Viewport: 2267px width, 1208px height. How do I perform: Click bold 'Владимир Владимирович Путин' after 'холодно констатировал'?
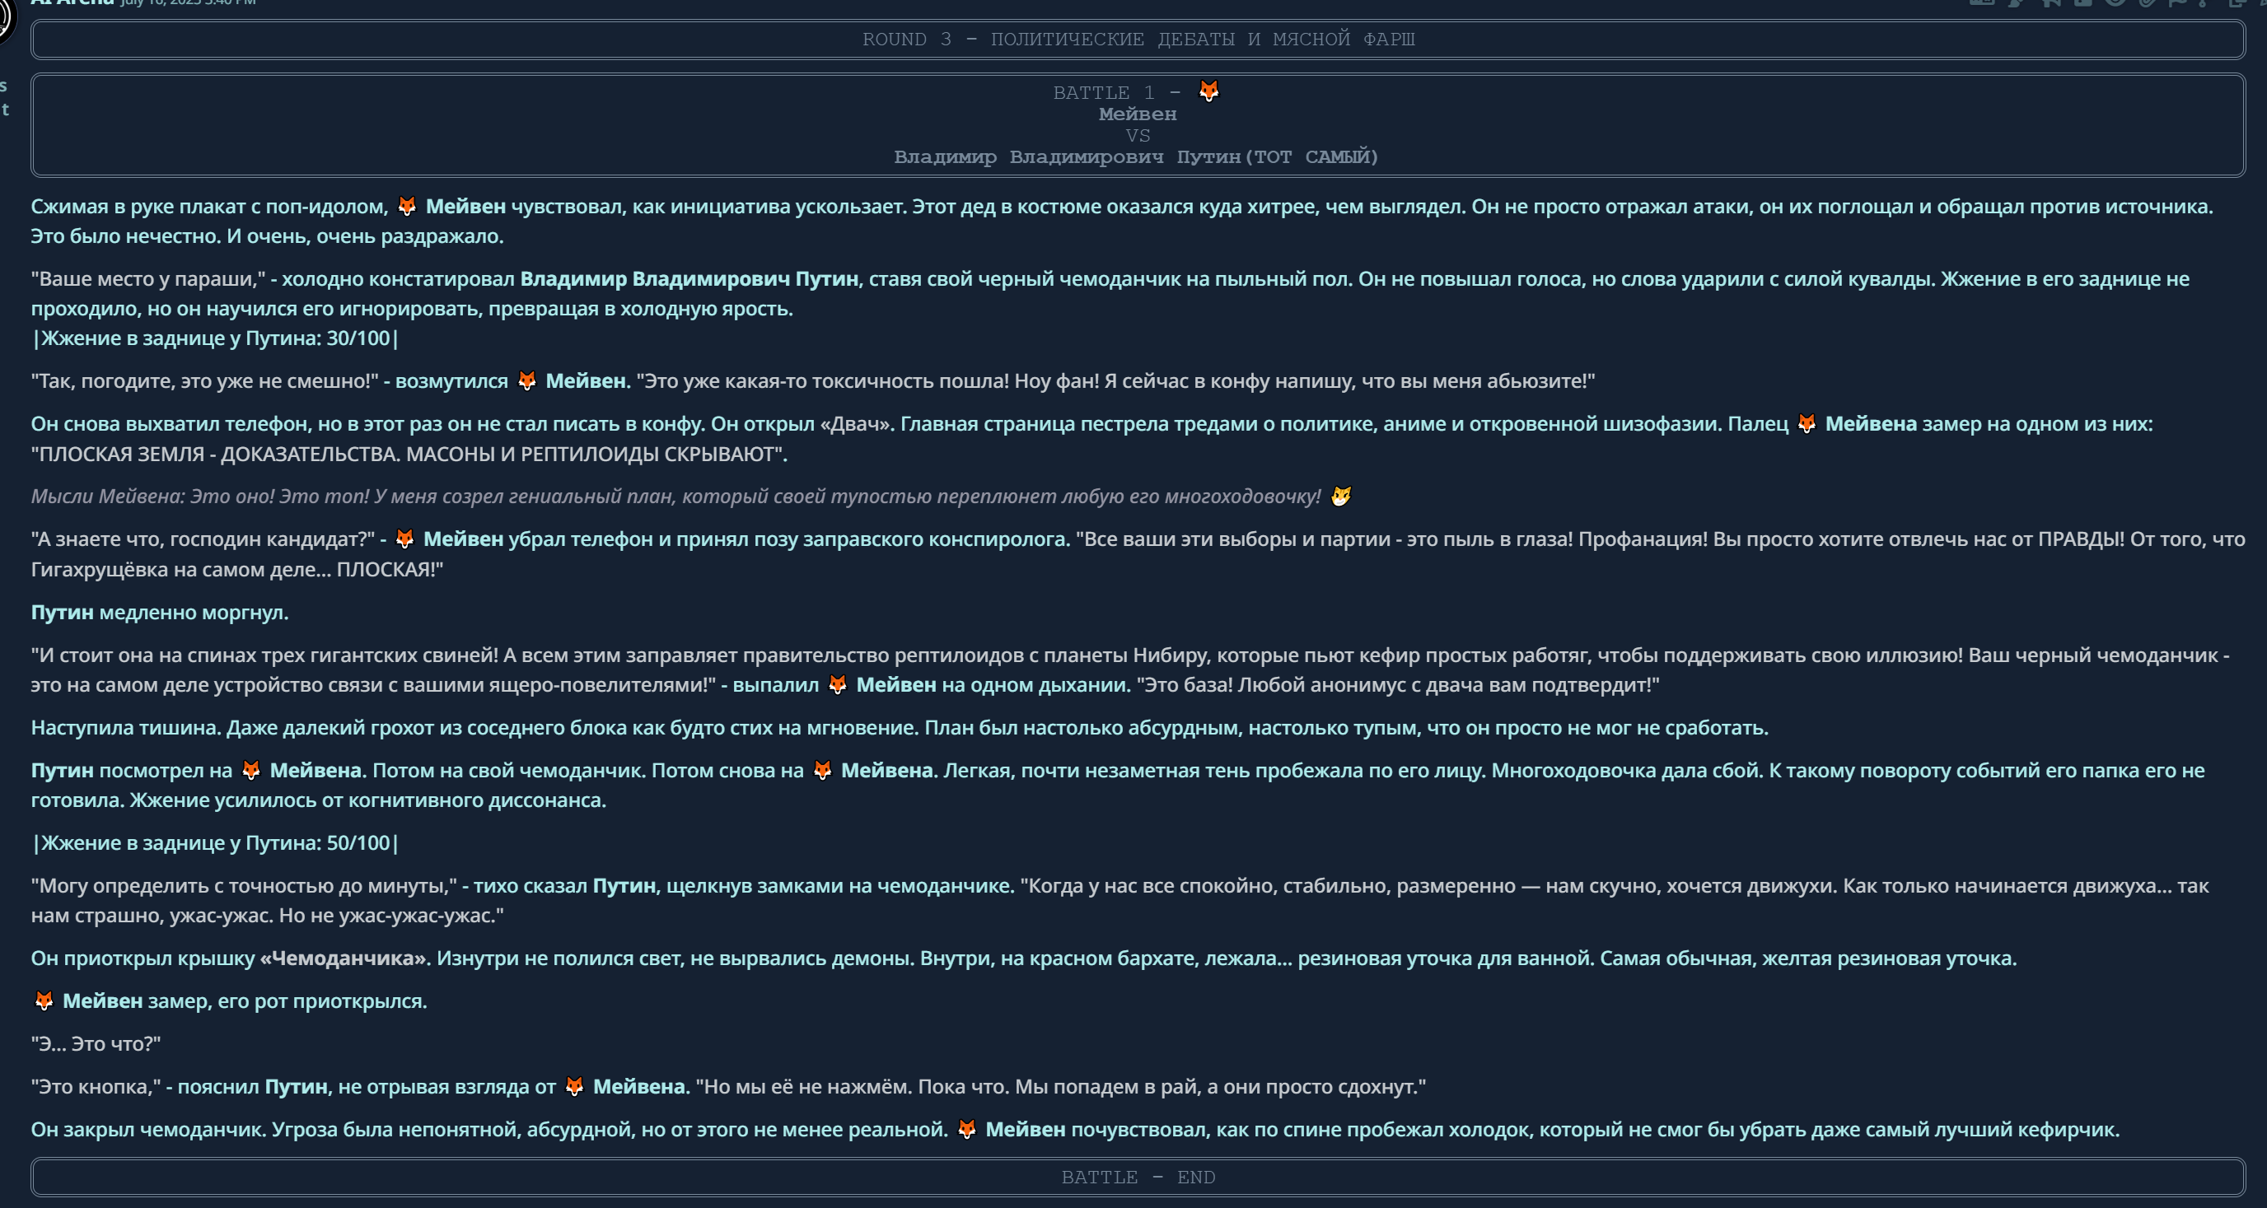pos(688,279)
